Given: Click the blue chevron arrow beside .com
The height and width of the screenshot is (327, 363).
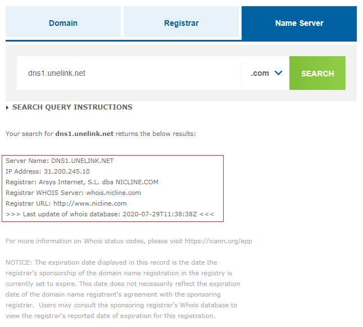Looking at the screenshot, I should pos(278,73).
